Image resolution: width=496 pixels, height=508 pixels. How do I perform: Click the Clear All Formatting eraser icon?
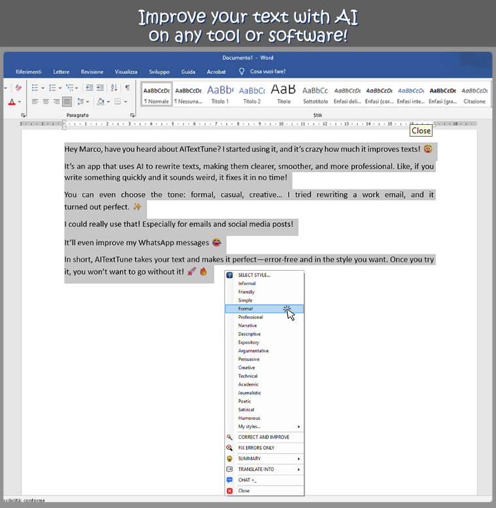(x=18, y=88)
